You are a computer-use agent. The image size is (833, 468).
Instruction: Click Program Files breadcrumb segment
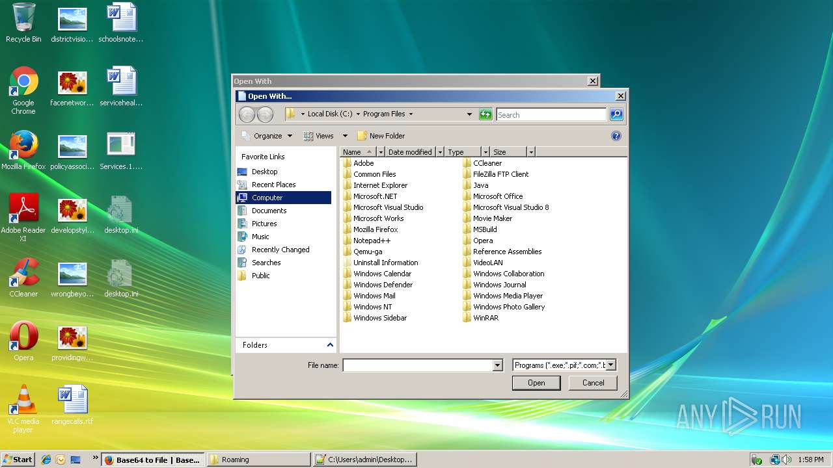pos(384,114)
